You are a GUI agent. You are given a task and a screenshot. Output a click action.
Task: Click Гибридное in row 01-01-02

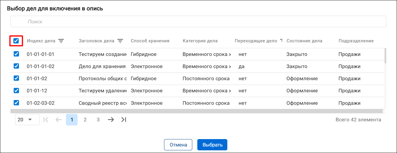144,78
